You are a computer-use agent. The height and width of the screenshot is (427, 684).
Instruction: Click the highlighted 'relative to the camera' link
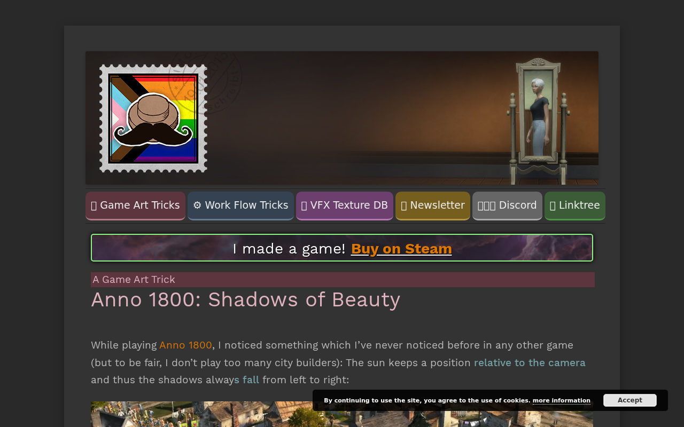[x=530, y=362]
